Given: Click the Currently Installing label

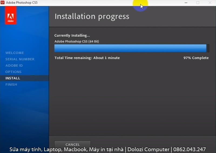Looking at the screenshot, I should tap(72, 36).
